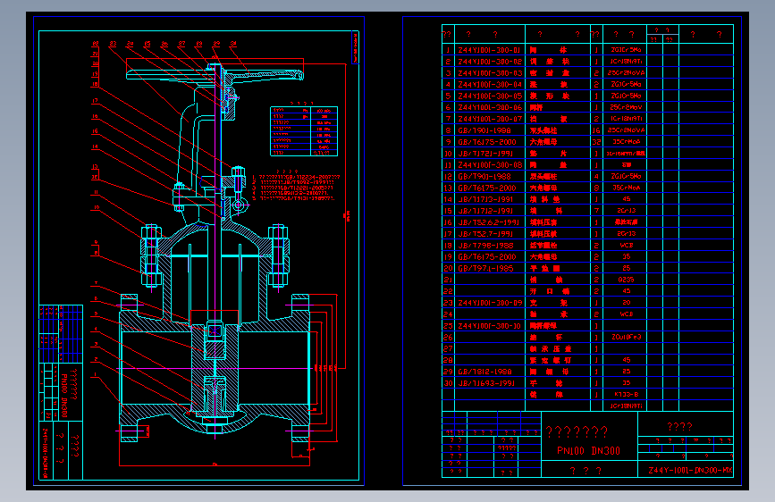This screenshot has height=502, width=775.
Task: Select GB/T901-1988 in row 12
Action: coord(484,176)
